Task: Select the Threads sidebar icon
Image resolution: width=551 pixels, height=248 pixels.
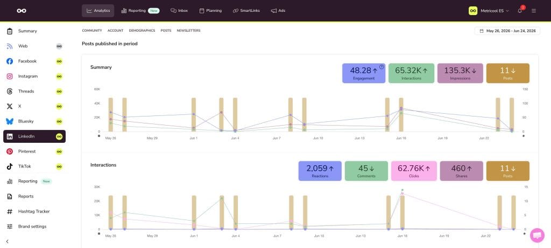Action: point(10,91)
